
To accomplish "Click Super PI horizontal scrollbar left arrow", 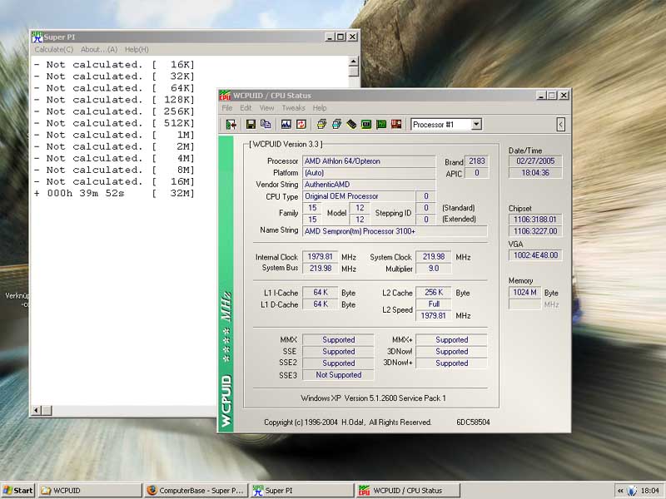I will point(37,410).
